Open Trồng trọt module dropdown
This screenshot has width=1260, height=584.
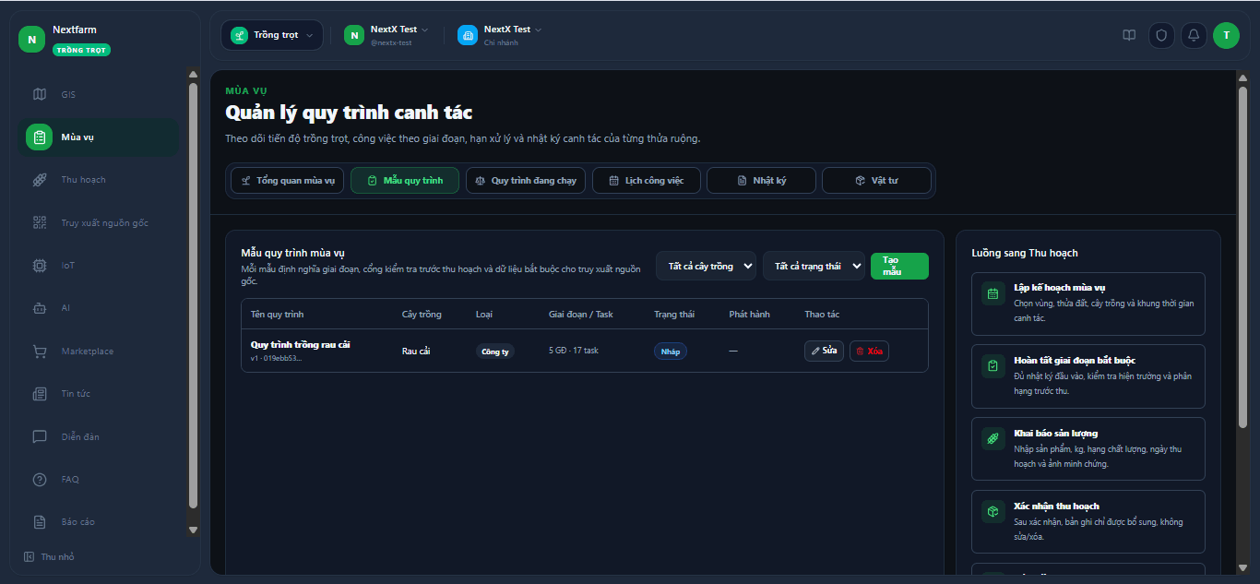[x=272, y=35]
